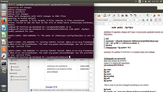Toggle Underline formatting in Writer
163x92 pixels.
click(x=151, y=20)
